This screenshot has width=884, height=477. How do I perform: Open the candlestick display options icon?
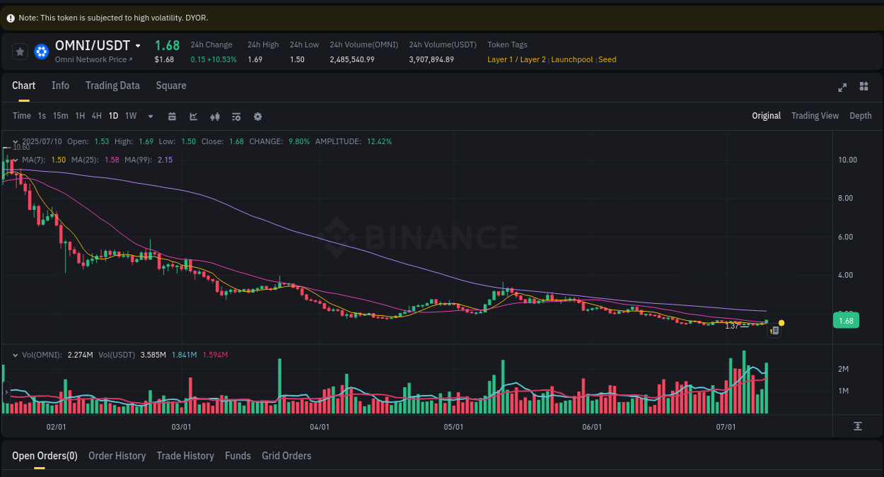[x=215, y=116]
